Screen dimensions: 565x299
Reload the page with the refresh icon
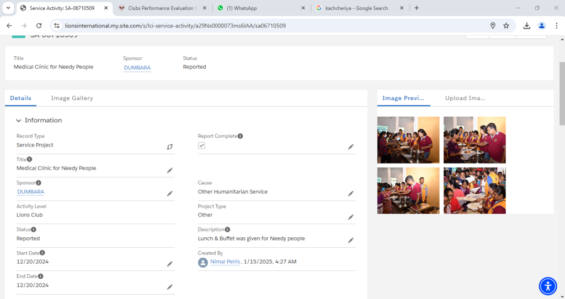39,25
